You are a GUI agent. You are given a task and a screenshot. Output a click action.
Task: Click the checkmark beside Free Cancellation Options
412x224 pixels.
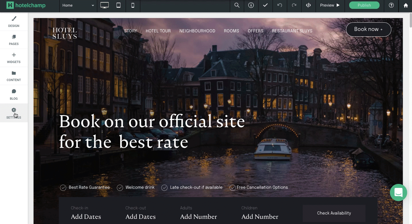pyautogui.click(x=233, y=188)
